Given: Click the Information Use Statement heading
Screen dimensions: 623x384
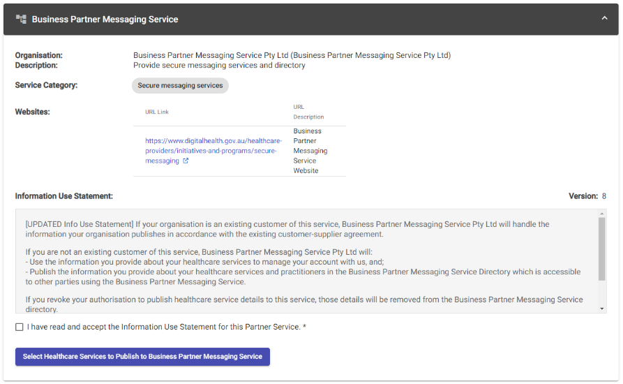Looking at the screenshot, I should tap(64, 196).
